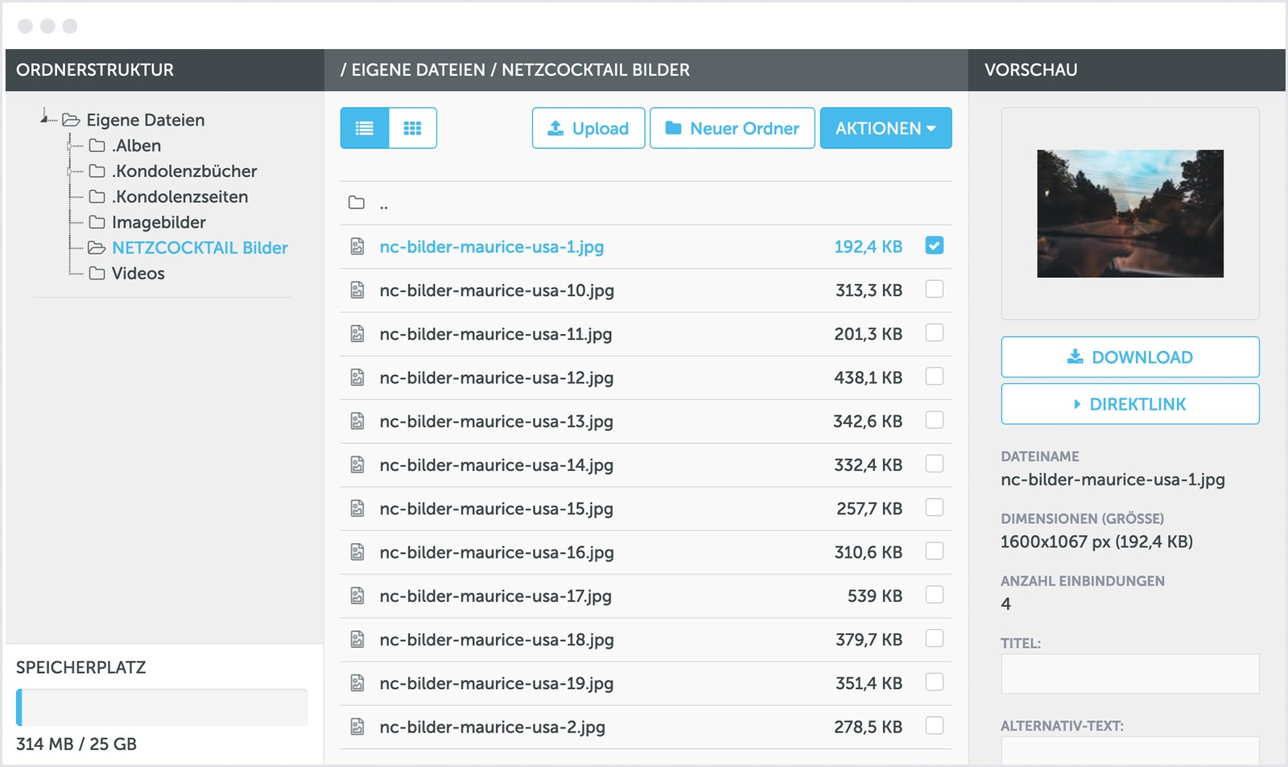Expand the DIREKTLINK section
The image size is (1288, 767).
[x=1129, y=404]
